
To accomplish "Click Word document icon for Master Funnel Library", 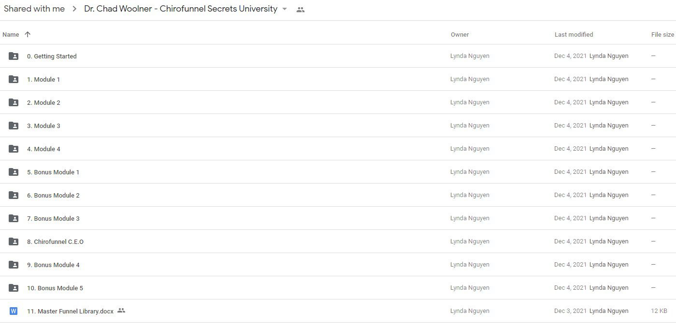I will [14, 311].
